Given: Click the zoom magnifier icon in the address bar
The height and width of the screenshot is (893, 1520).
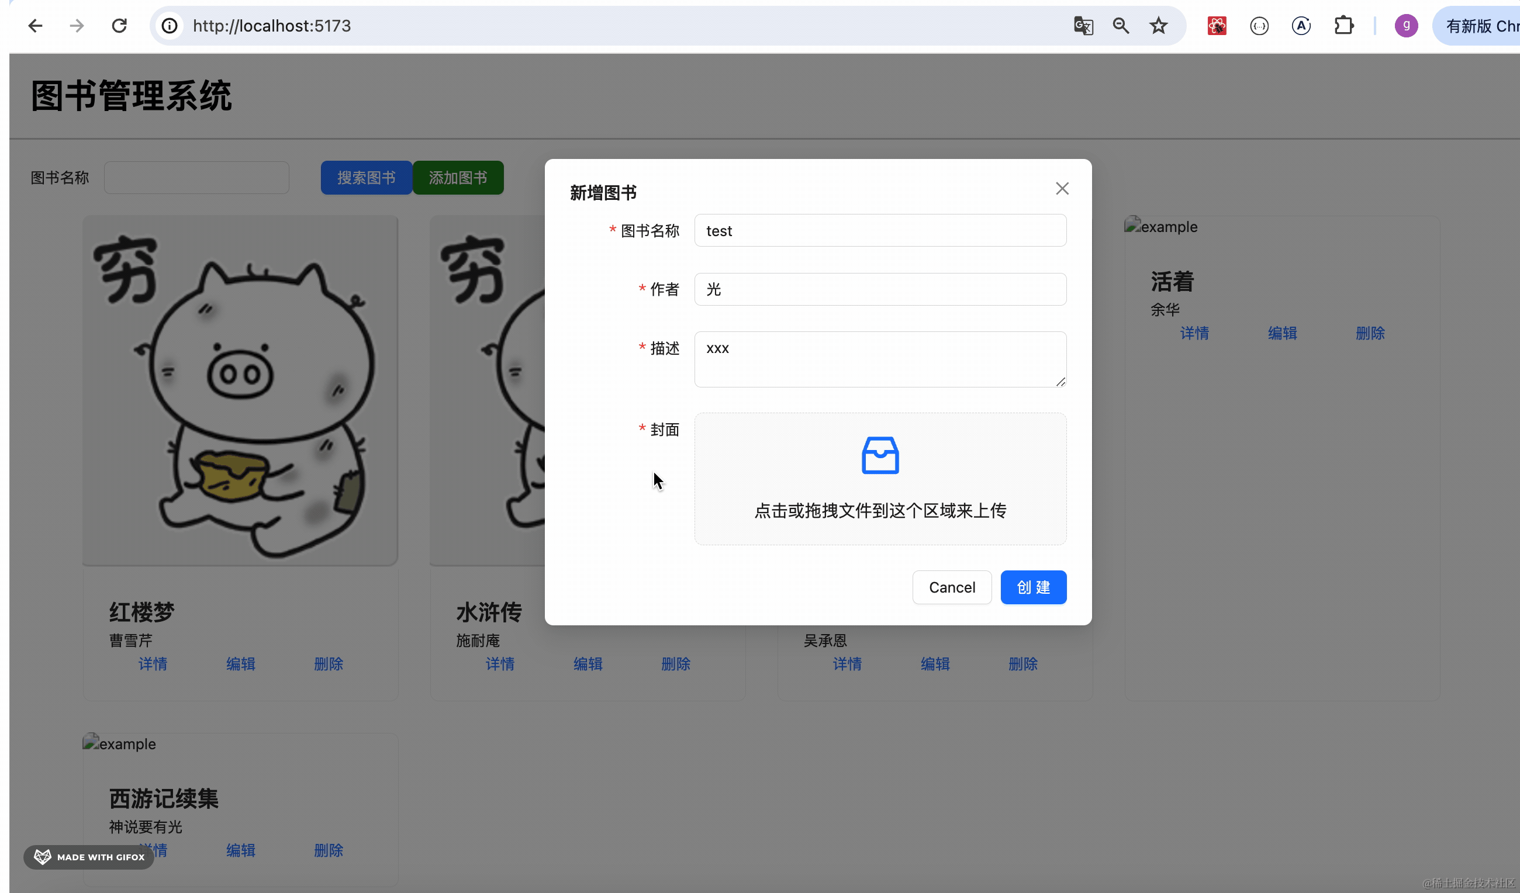Looking at the screenshot, I should (x=1121, y=26).
